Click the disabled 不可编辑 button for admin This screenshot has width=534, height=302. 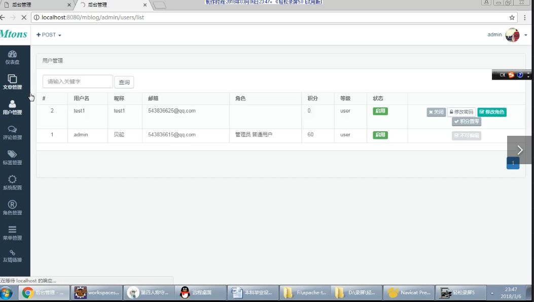[x=467, y=135]
